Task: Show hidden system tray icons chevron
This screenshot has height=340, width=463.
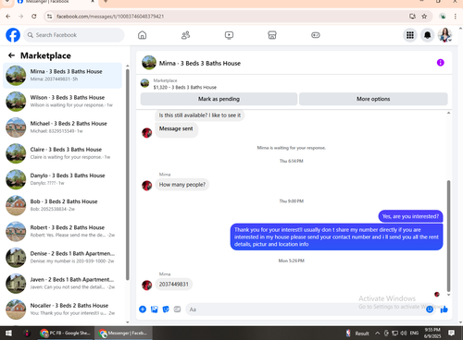Action: pos(377,333)
